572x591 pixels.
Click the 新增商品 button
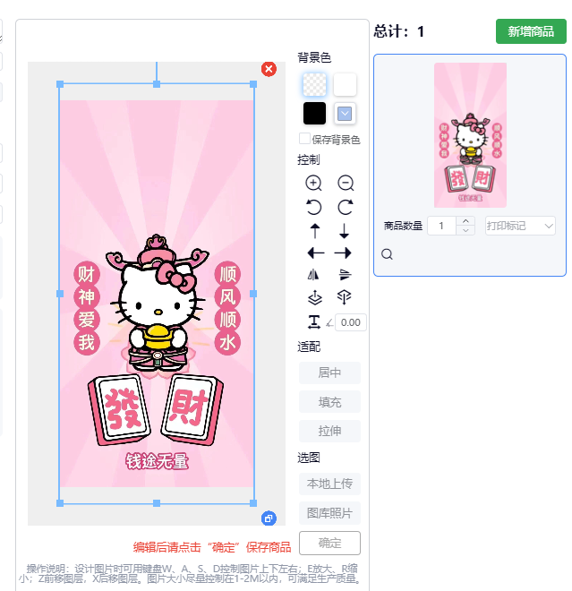pos(531,31)
